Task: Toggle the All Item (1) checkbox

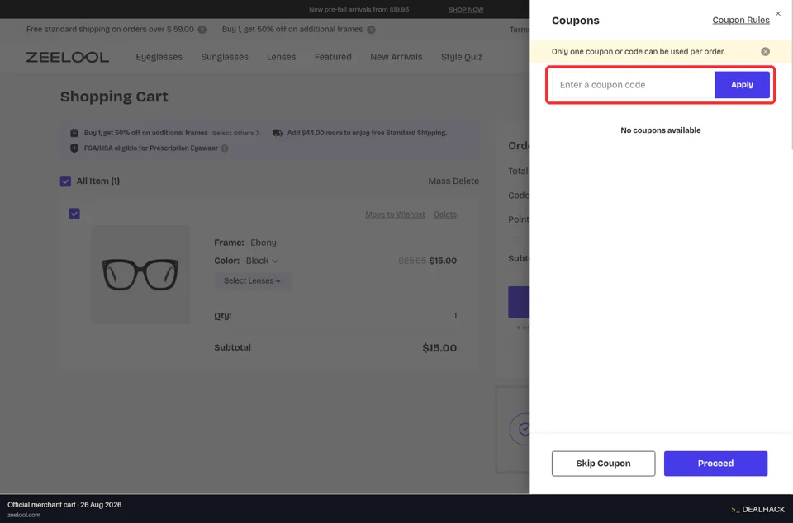Action: tap(65, 181)
